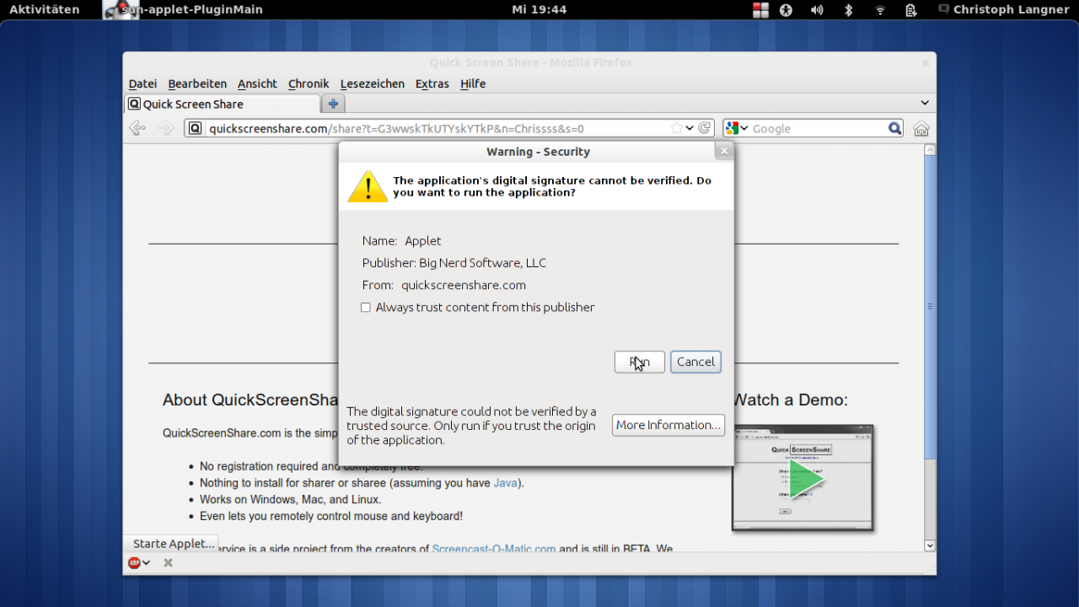Open the Chronik menu
The width and height of the screenshot is (1079, 607).
(x=309, y=83)
